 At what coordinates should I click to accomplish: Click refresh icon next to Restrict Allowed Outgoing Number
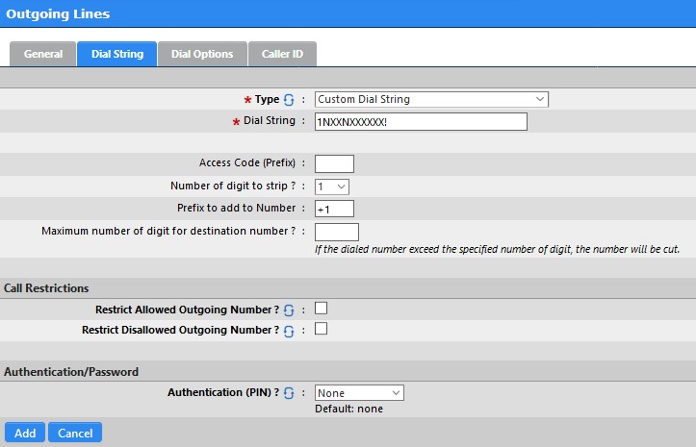coord(289,310)
